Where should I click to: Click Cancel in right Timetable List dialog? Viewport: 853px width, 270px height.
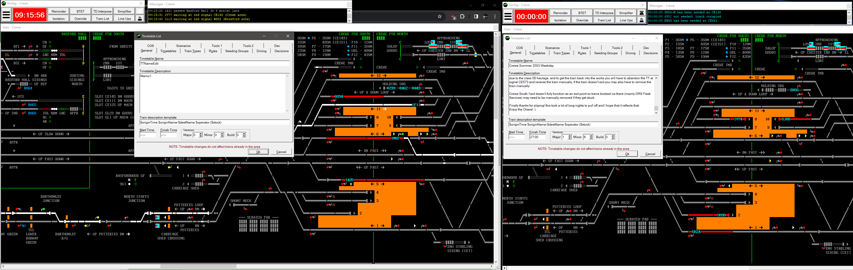click(650, 154)
